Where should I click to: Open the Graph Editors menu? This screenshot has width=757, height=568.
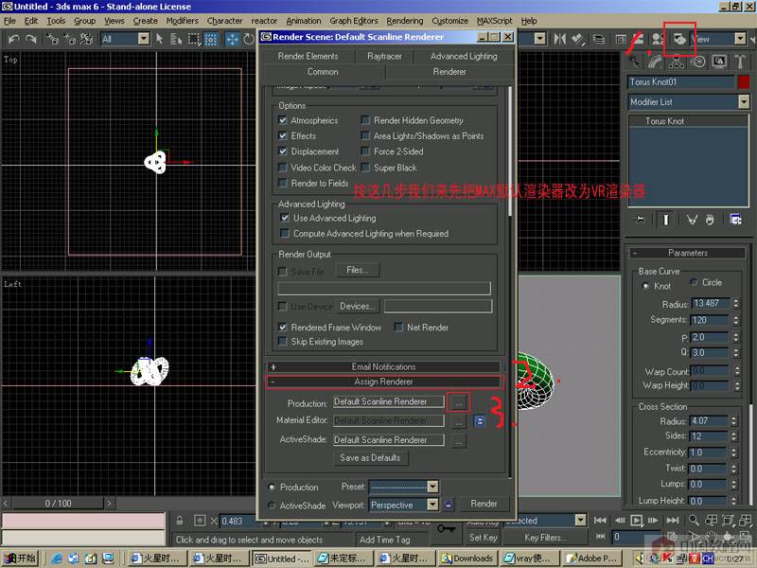353,21
